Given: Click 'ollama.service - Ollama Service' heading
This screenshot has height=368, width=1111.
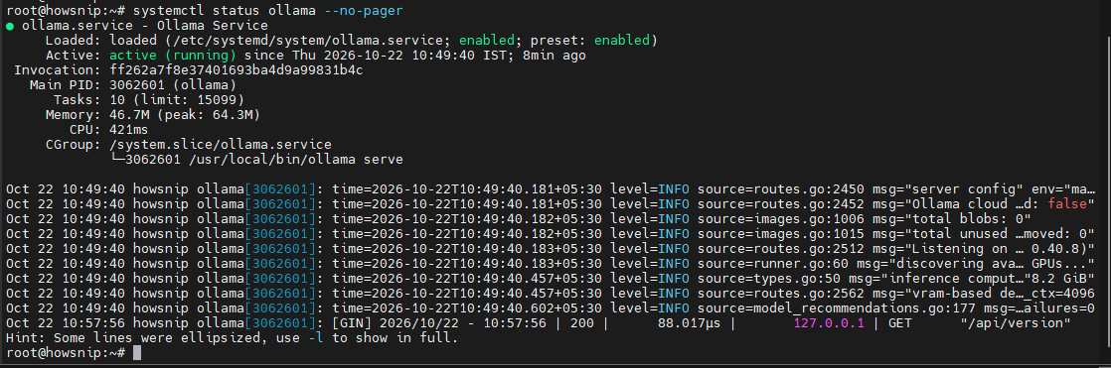Looking at the screenshot, I should (144, 26).
